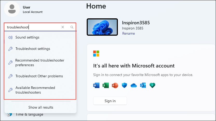Open Recommended troubleshooter preferences result
The height and width of the screenshot is (121, 216).
pyautogui.click(x=40, y=63)
